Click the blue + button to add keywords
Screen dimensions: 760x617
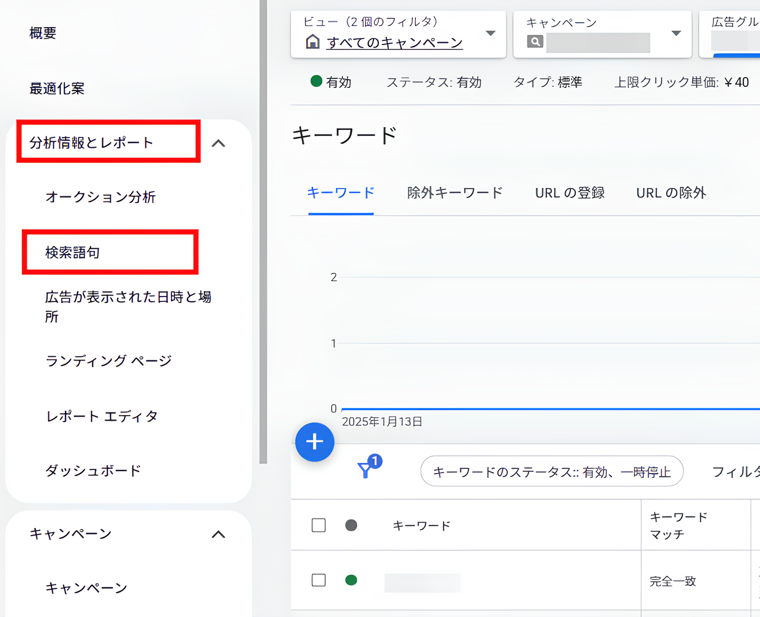pyautogui.click(x=315, y=442)
